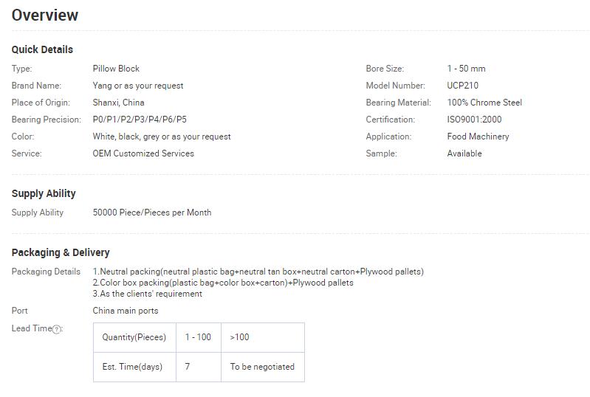Select the Food Machinery application value
Image resolution: width=590 pixels, height=397 pixels.
[478, 137]
